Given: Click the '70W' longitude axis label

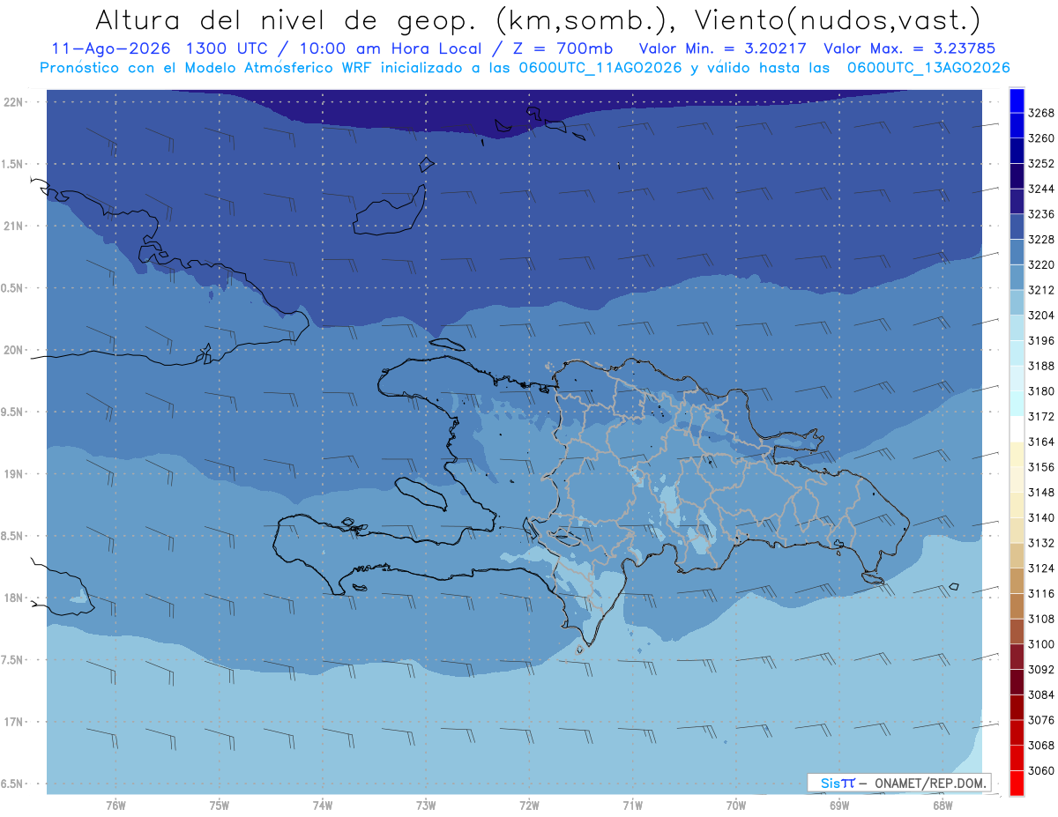Looking at the screenshot, I should 736,805.
